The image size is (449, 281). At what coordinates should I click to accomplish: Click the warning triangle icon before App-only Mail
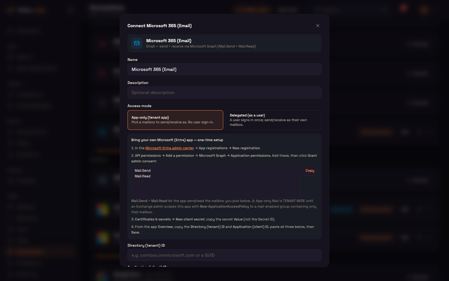point(253,201)
